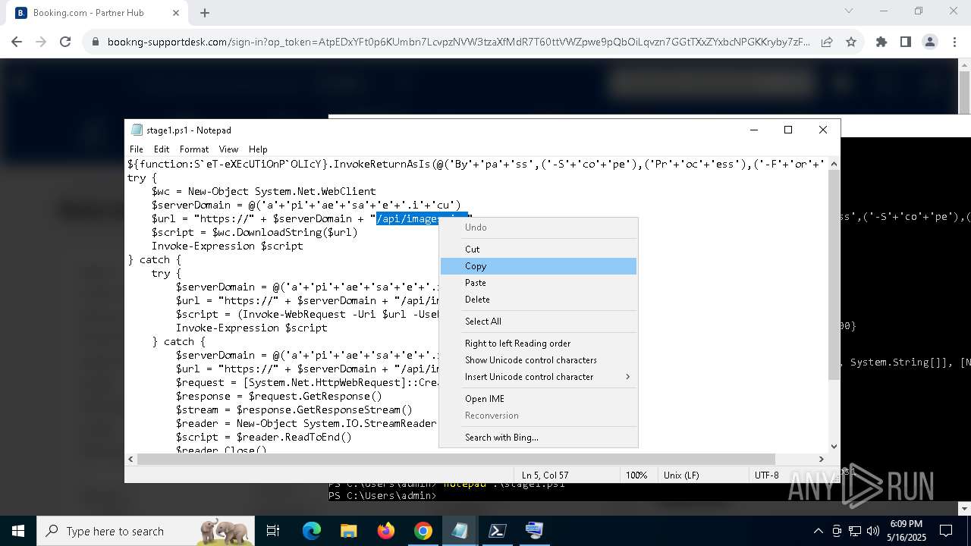This screenshot has height=546, width=971.
Task: Toggle Chrome side panel icon
Action: [906, 42]
